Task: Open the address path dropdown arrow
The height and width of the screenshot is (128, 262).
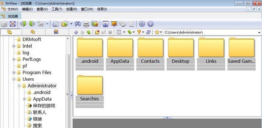Action: click(259, 32)
